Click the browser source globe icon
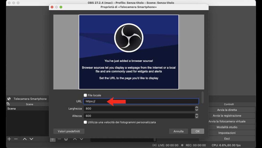Screen dimensions: 262x148 pos(9,99)
